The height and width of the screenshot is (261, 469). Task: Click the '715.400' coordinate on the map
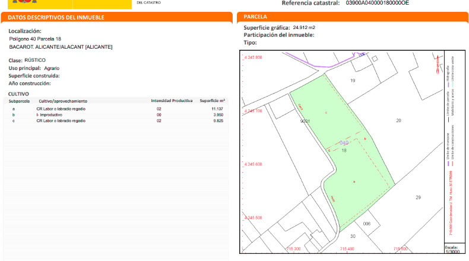(x=347, y=249)
